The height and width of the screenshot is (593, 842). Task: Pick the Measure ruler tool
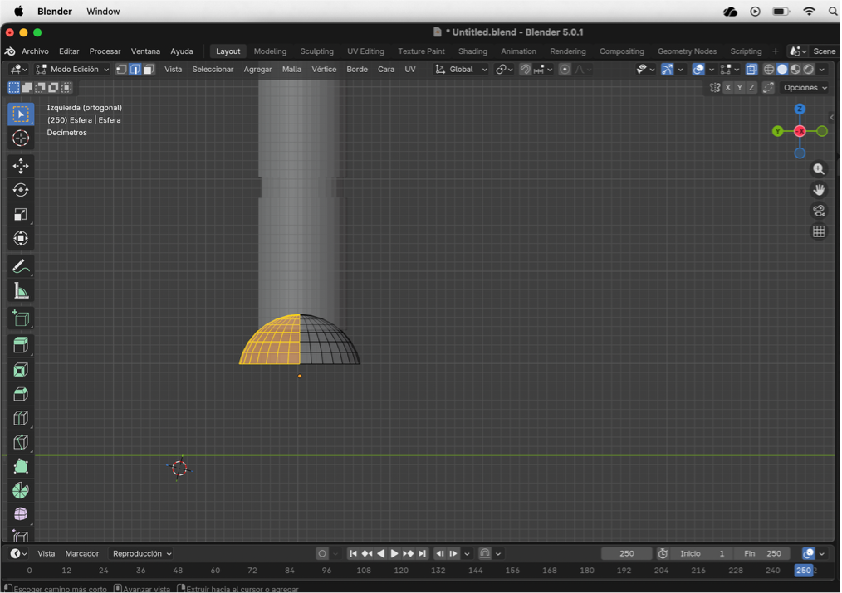(21, 291)
